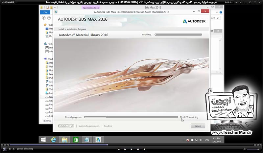Click scroll down arrow in background window

220,69
